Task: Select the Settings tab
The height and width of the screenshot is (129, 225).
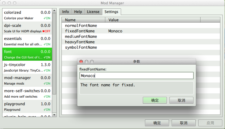Action: pyautogui.click(x=111, y=12)
